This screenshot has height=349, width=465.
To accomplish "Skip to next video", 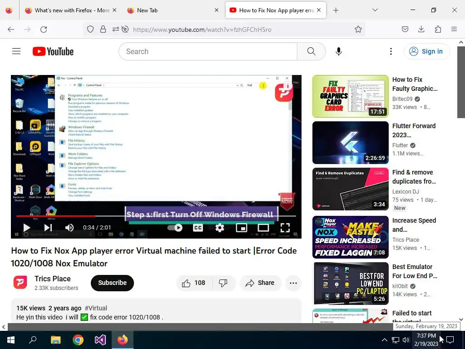I will [48, 228].
